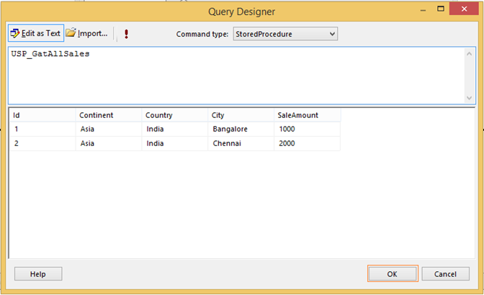Run the query with red exclamation icon
Viewport: 484px width, 295px height.
(x=127, y=34)
